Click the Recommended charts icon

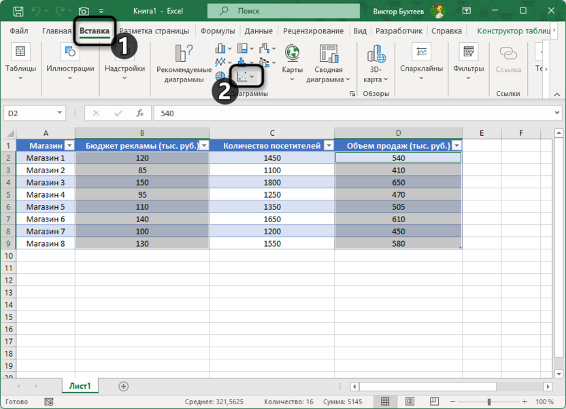pyautogui.click(x=184, y=54)
